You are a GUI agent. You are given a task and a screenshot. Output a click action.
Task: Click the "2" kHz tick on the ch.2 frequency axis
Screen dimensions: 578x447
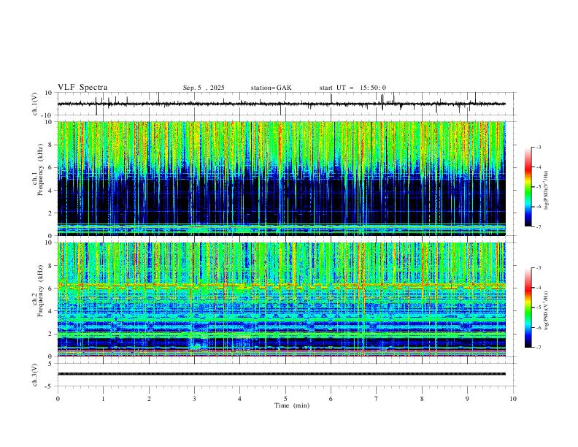[x=50, y=334]
